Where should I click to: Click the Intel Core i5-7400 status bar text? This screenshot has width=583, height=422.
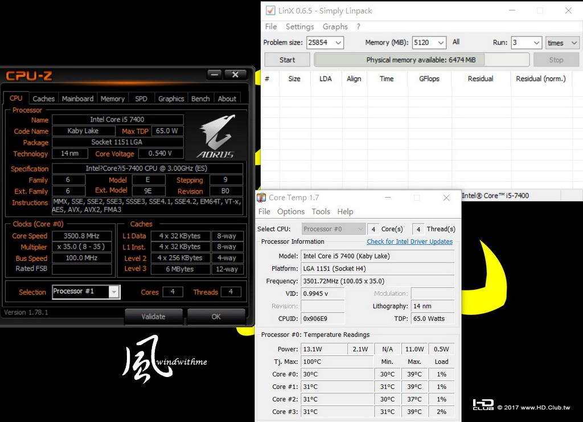495,195
